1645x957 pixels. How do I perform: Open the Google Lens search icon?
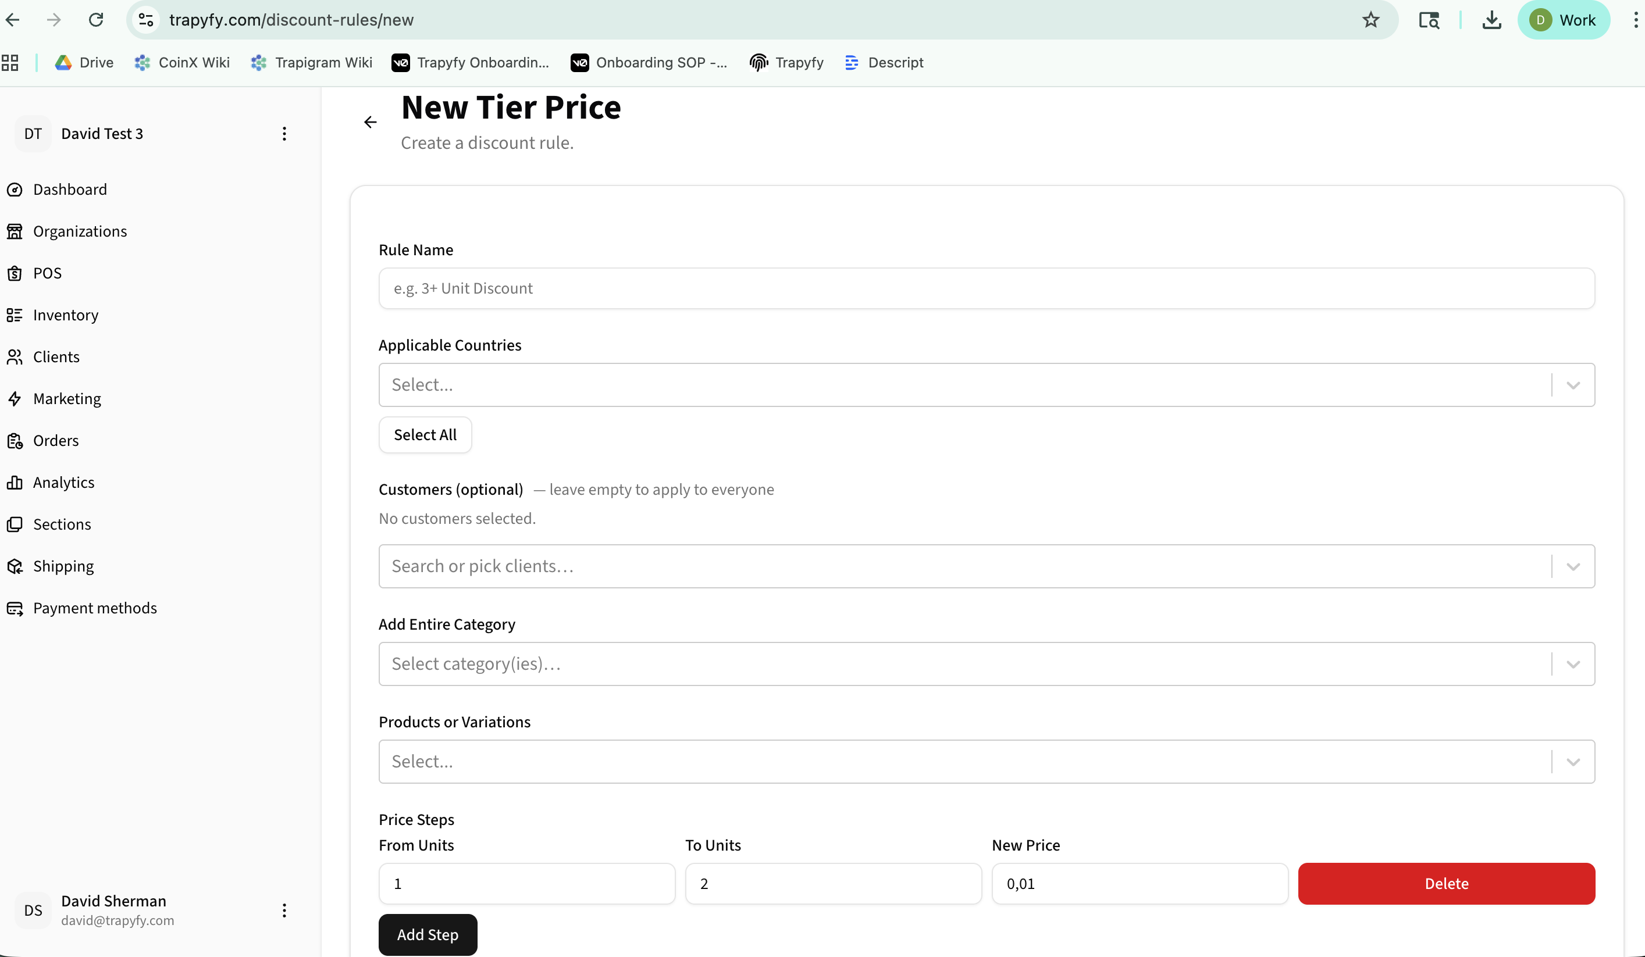coord(1429,20)
